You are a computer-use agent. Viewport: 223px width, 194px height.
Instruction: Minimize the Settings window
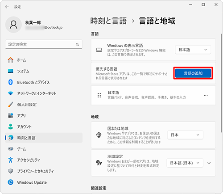tap(190, 4)
